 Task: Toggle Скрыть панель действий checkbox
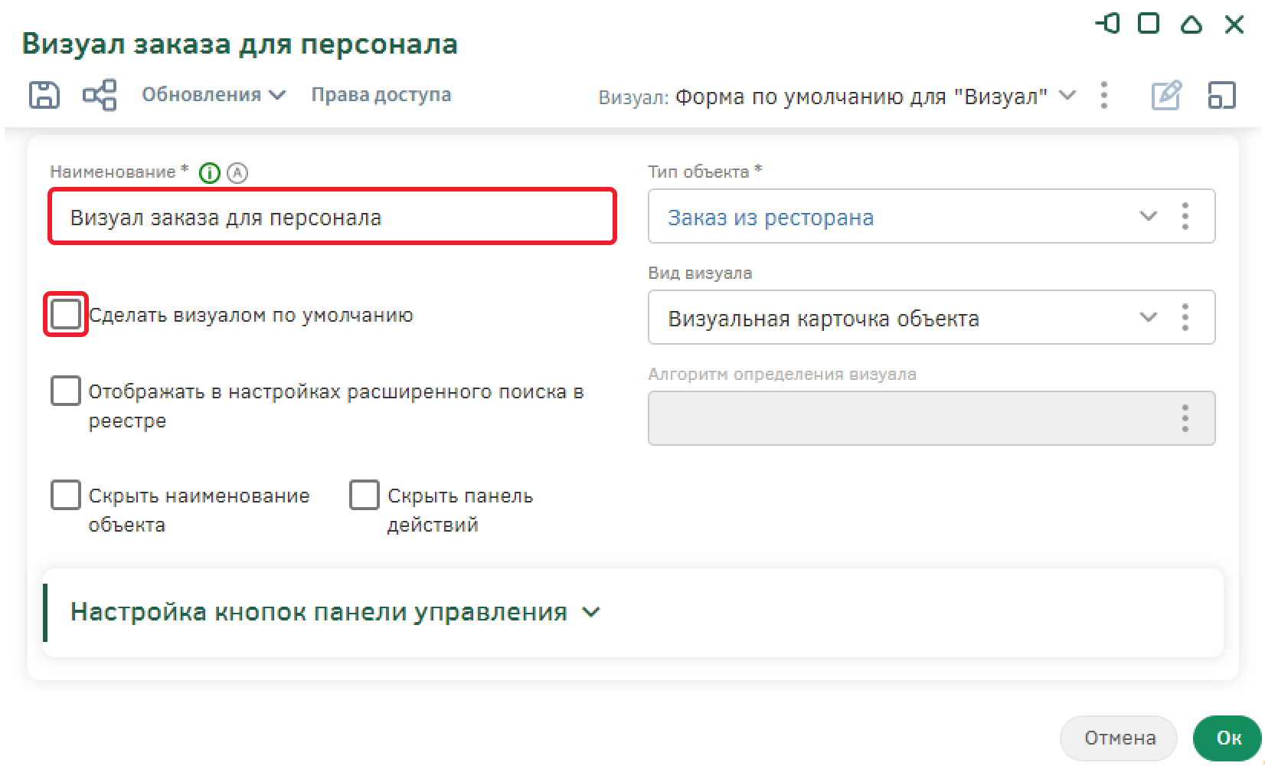point(364,495)
